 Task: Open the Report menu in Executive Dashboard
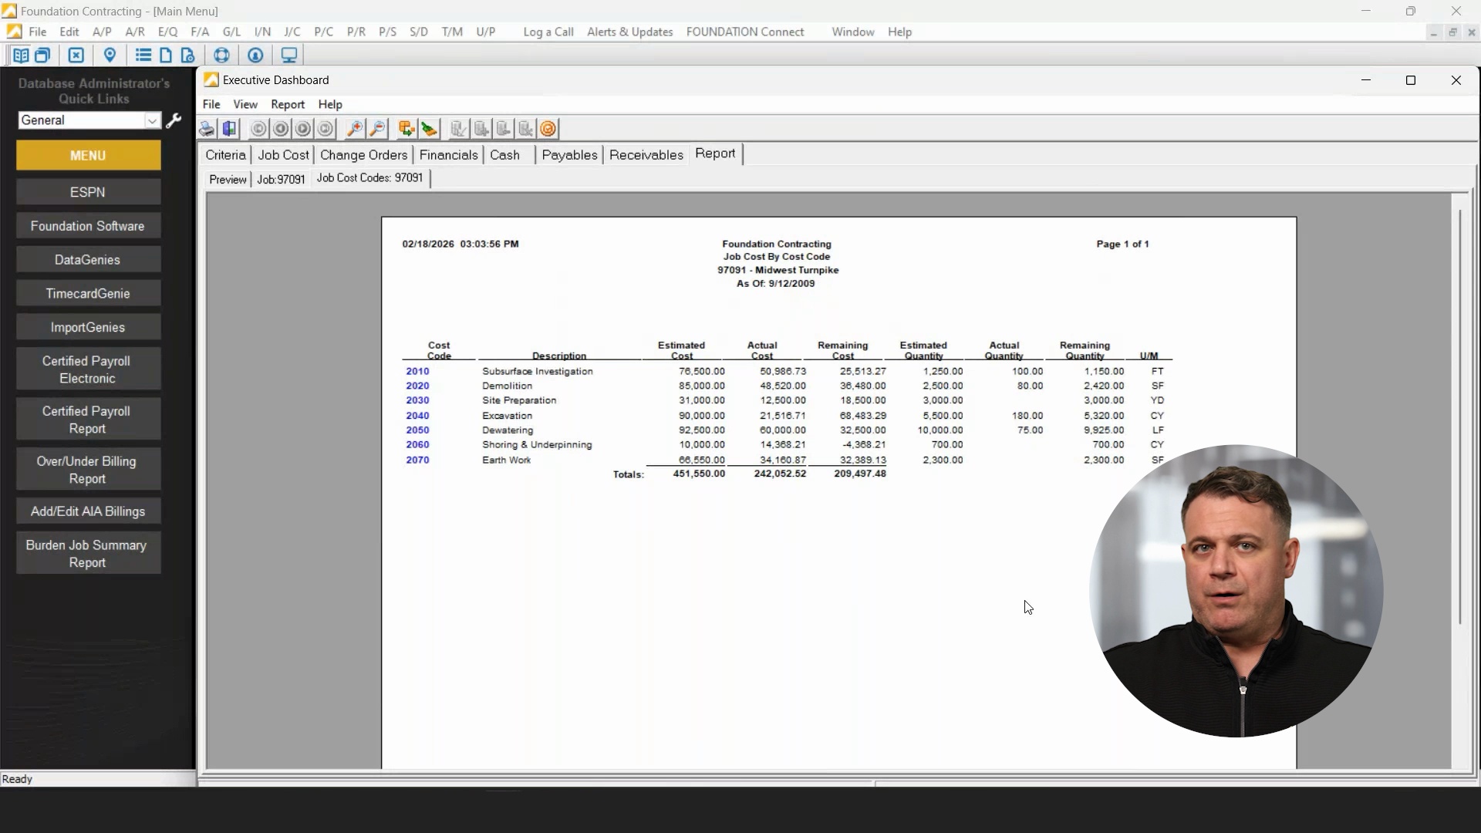click(x=288, y=104)
